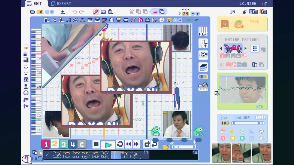
Task: Stop playback with the square button
Action: point(96,144)
